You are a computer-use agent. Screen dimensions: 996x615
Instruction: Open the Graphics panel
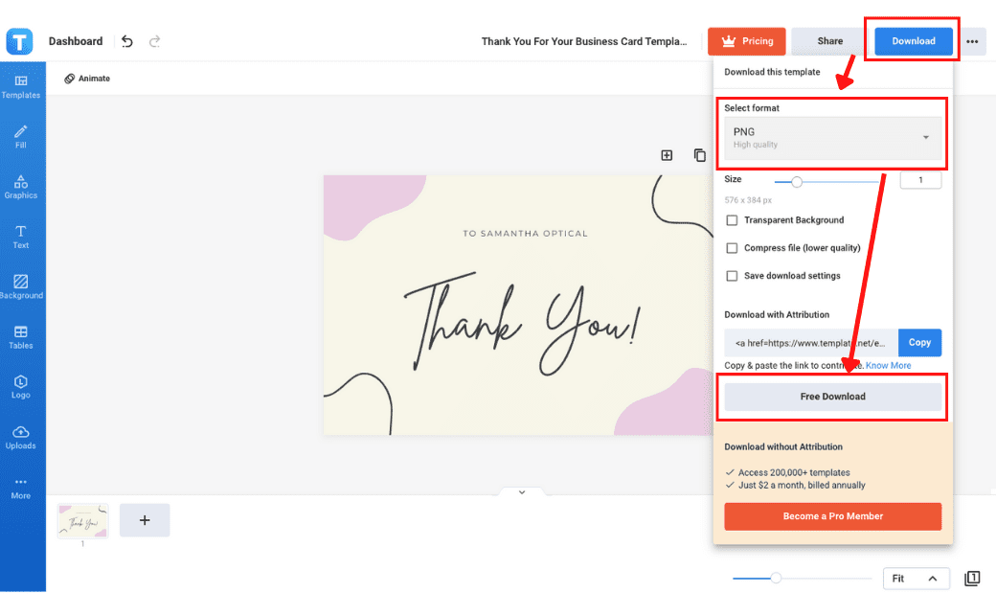(x=20, y=186)
